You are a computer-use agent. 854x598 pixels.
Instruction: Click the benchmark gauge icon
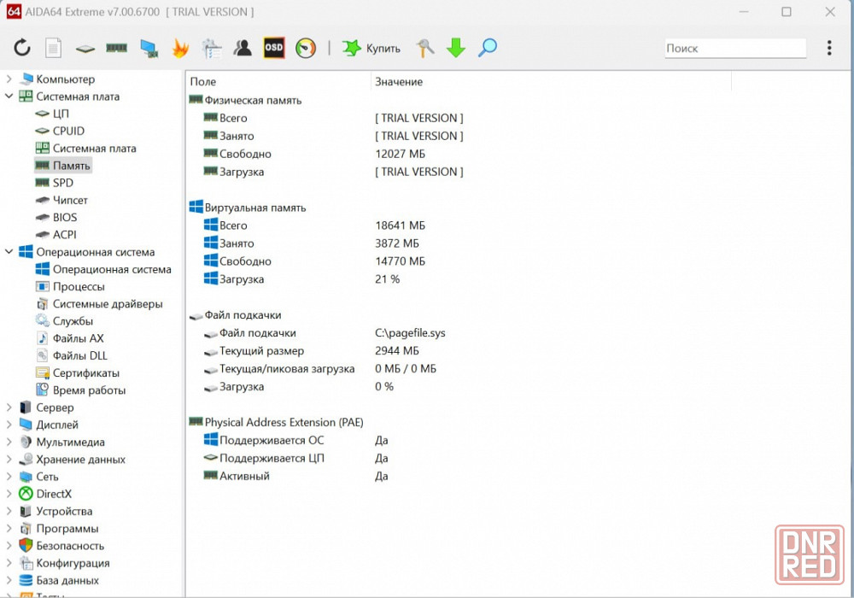click(x=306, y=49)
